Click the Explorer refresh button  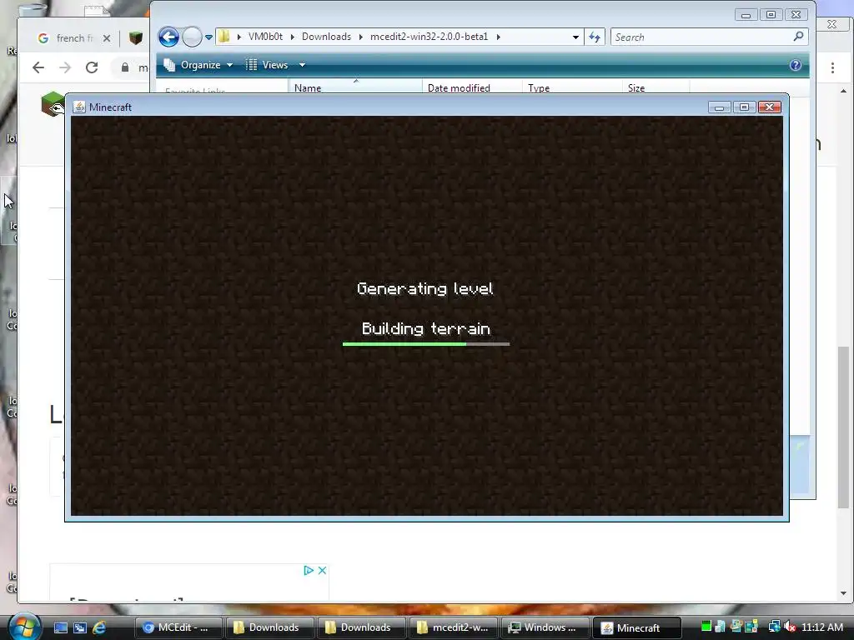click(594, 37)
